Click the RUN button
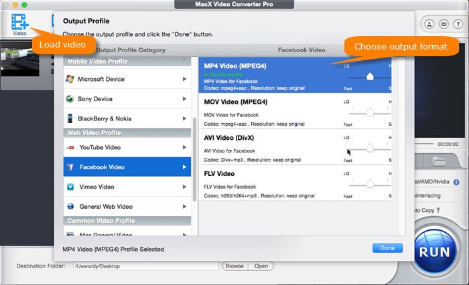The image size is (469, 285). point(435,252)
